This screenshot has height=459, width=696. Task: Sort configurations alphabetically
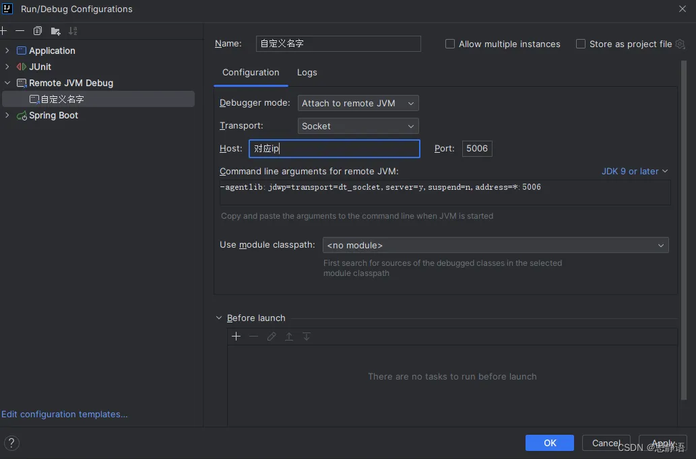pos(73,30)
